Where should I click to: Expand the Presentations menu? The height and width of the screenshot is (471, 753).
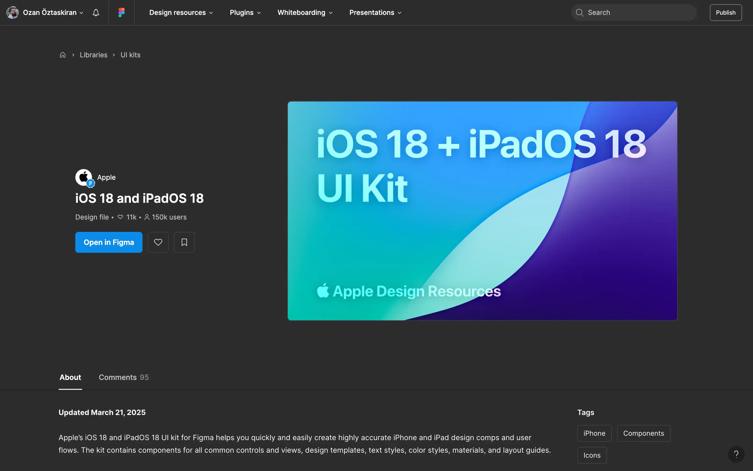coord(375,13)
